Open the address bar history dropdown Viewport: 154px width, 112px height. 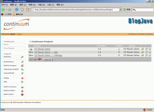[x=120, y=10]
